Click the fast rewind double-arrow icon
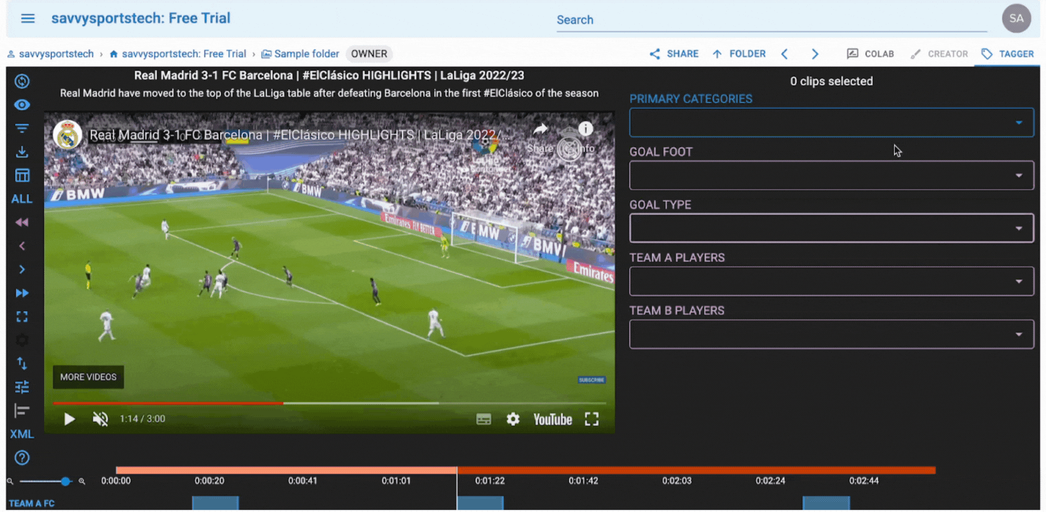Viewport: 1046px width, 512px height. point(22,222)
